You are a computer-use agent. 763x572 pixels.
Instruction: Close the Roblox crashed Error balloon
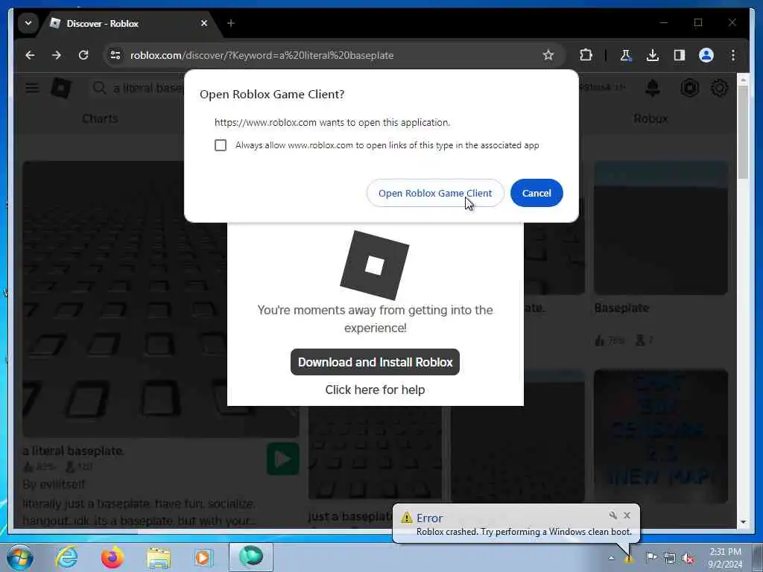(627, 515)
